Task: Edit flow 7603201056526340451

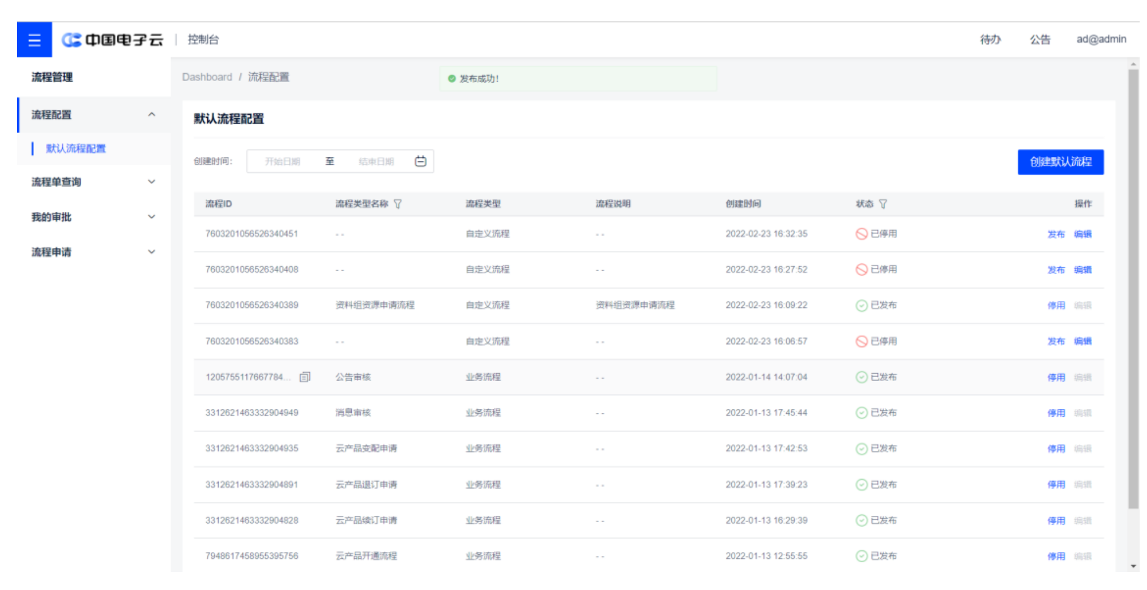Action: tap(1082, 234)
